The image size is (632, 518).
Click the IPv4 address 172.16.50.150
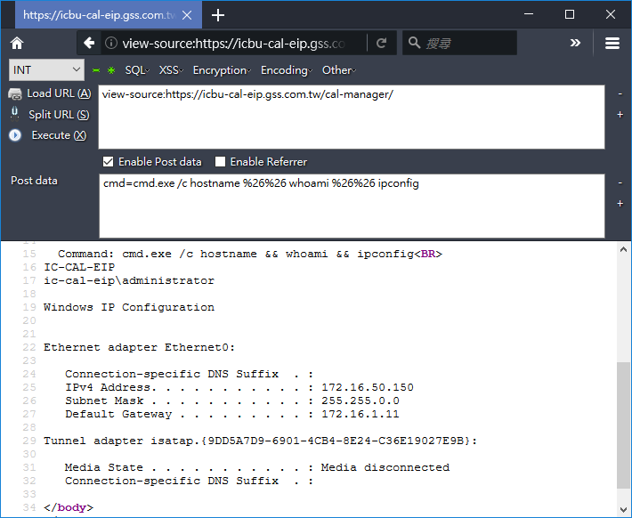(x=368, y=387)
